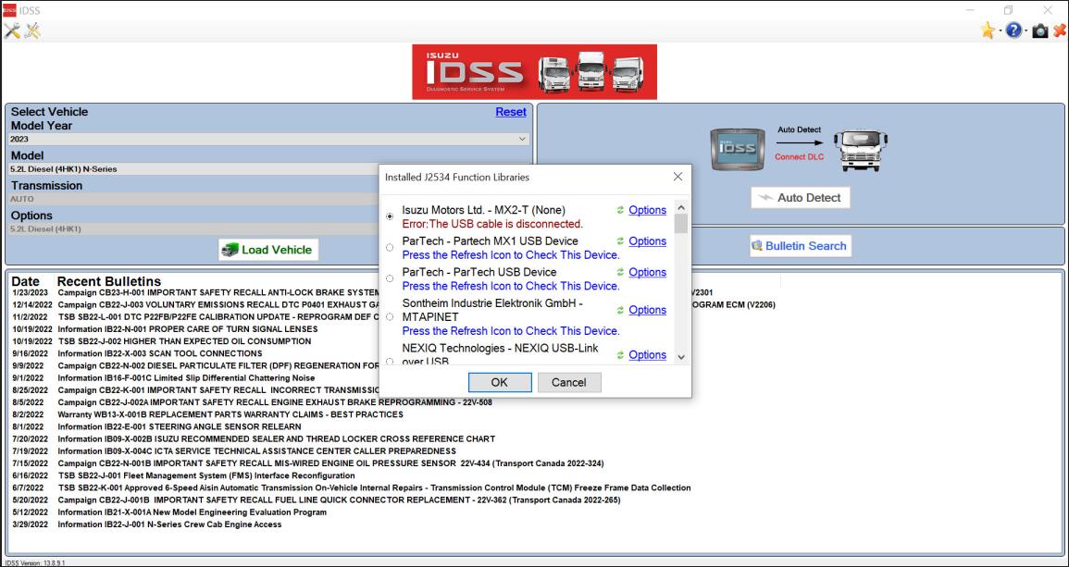Refresh the NEXIQ USB-Link device
Viewport: 1069px width, 567px height.
tap(620, 355)
